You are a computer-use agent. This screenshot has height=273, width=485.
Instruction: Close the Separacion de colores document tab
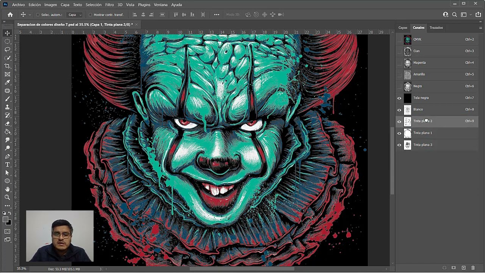click(136, 25)
